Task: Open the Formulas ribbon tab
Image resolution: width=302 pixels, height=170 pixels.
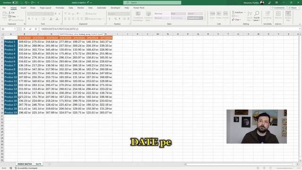Action: point(60,8)
